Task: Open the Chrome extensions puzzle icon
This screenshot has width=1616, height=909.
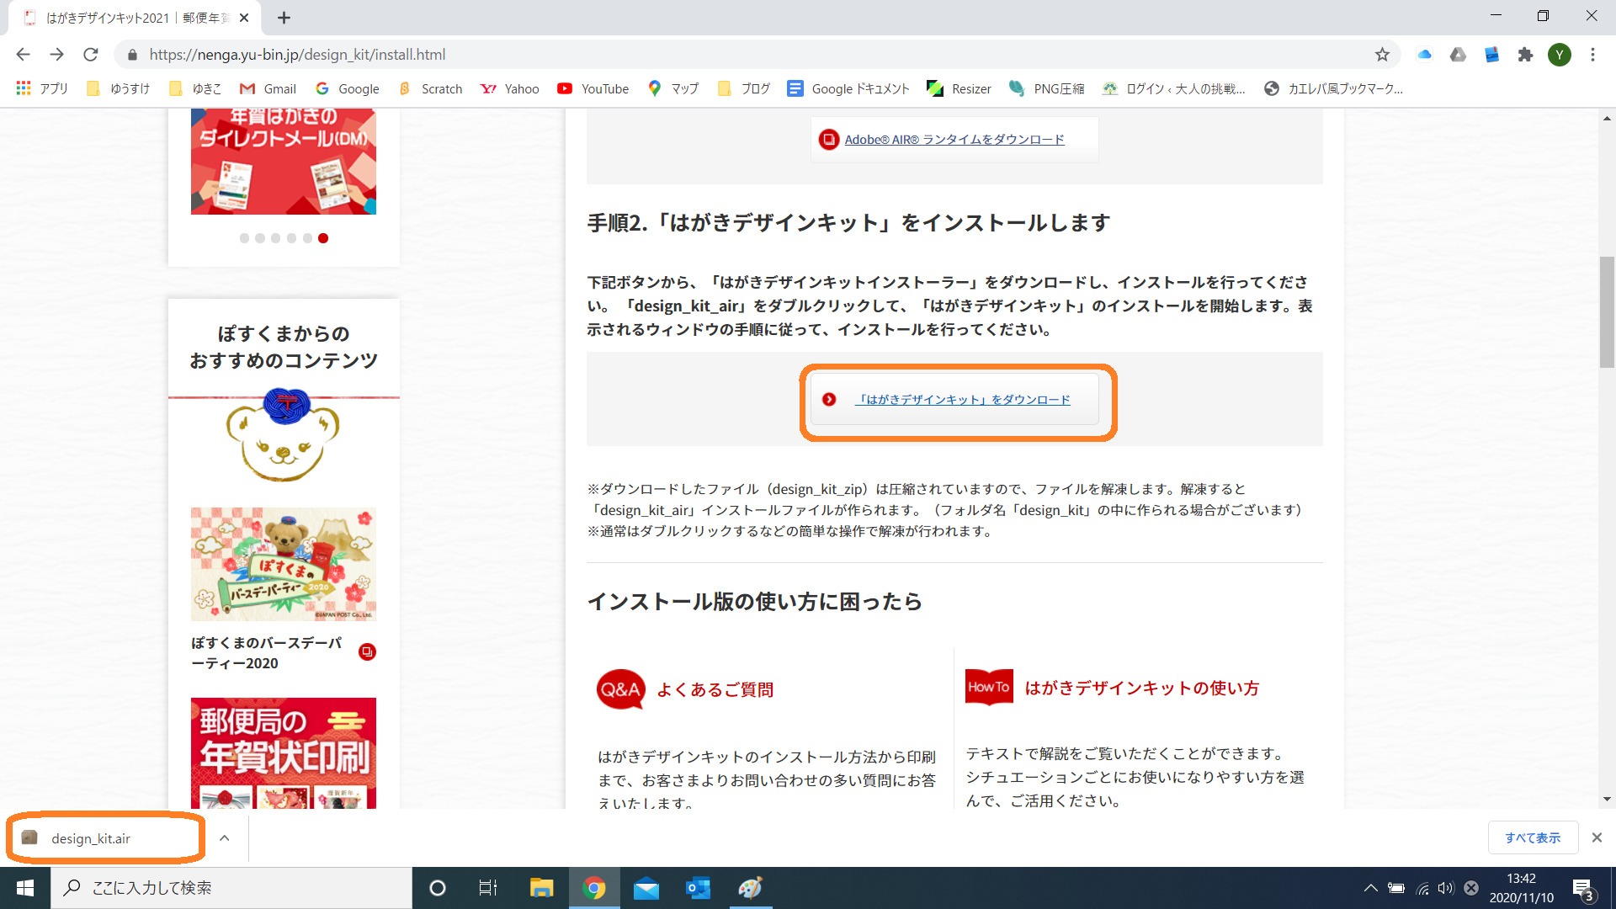Action: pos(1525,55)
